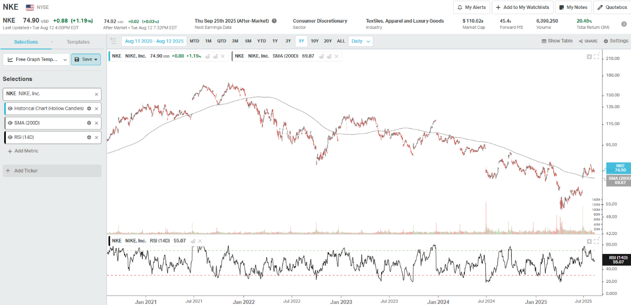The width and height of the screenshot is (631, 305).
Task: Click second axis icon in NKE price legend
Action: (215, 56)
